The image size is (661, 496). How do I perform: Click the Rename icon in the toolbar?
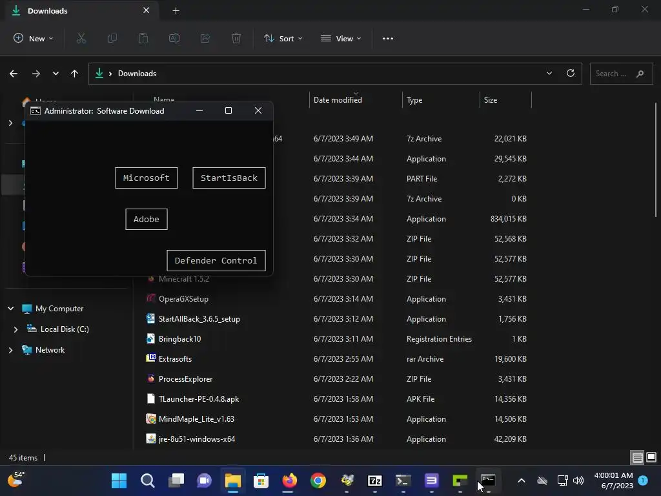[174, 38]
